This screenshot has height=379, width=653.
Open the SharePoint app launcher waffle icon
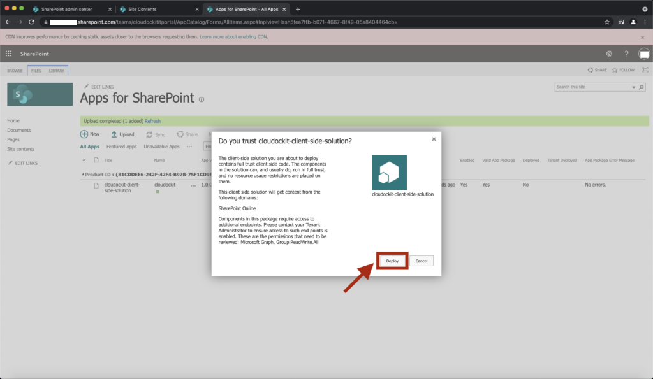coord(8,54)
